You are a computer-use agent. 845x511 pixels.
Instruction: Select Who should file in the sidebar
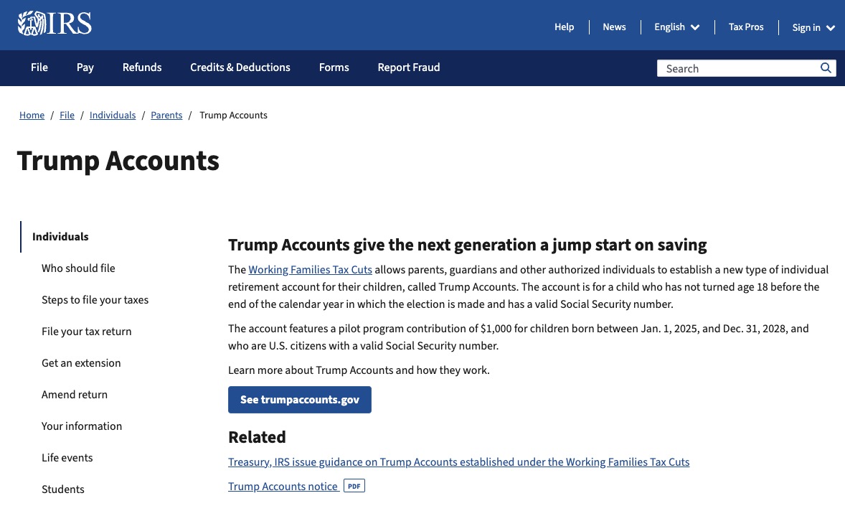78,268
